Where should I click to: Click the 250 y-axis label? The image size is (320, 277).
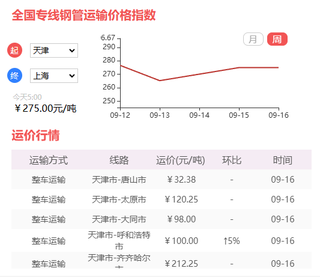click(x=109, y=101)
